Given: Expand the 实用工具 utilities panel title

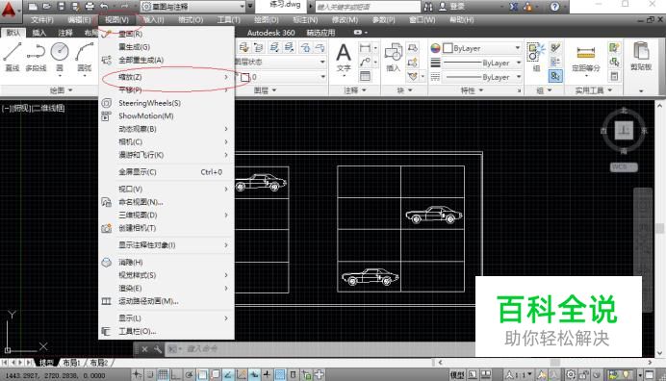Looking at the screenshot, I should (x=594, y=90).
